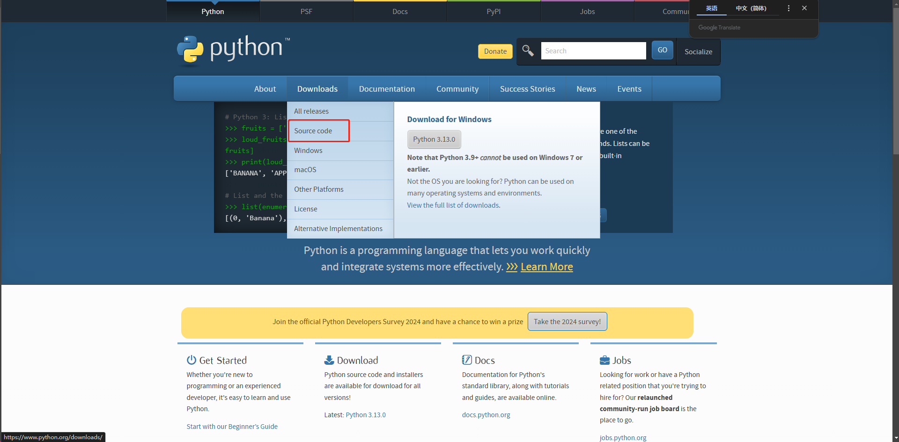This screenshot has height=442, width=899.
Task: Open View the full list of downloads link
Action: (x=453, y=205)
